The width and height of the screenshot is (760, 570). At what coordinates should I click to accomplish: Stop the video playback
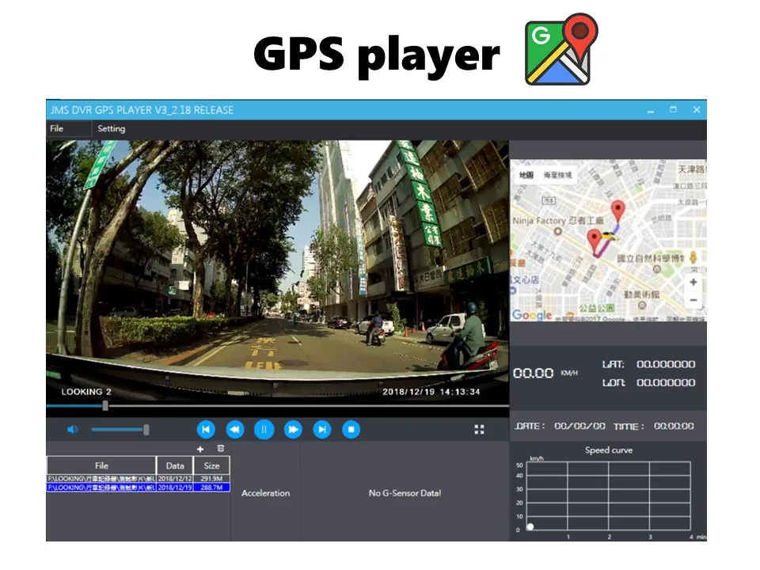(x=351, y=429)
